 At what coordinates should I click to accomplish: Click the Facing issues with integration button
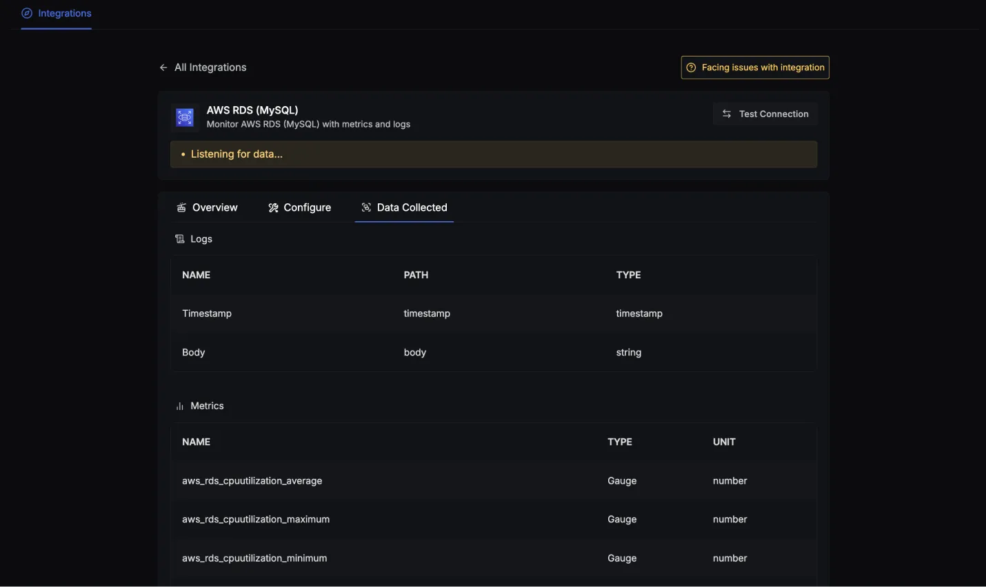click(755, 68)
